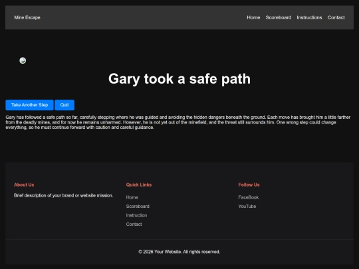Open the Scoreboard link in the footer Quick Links

138,207
